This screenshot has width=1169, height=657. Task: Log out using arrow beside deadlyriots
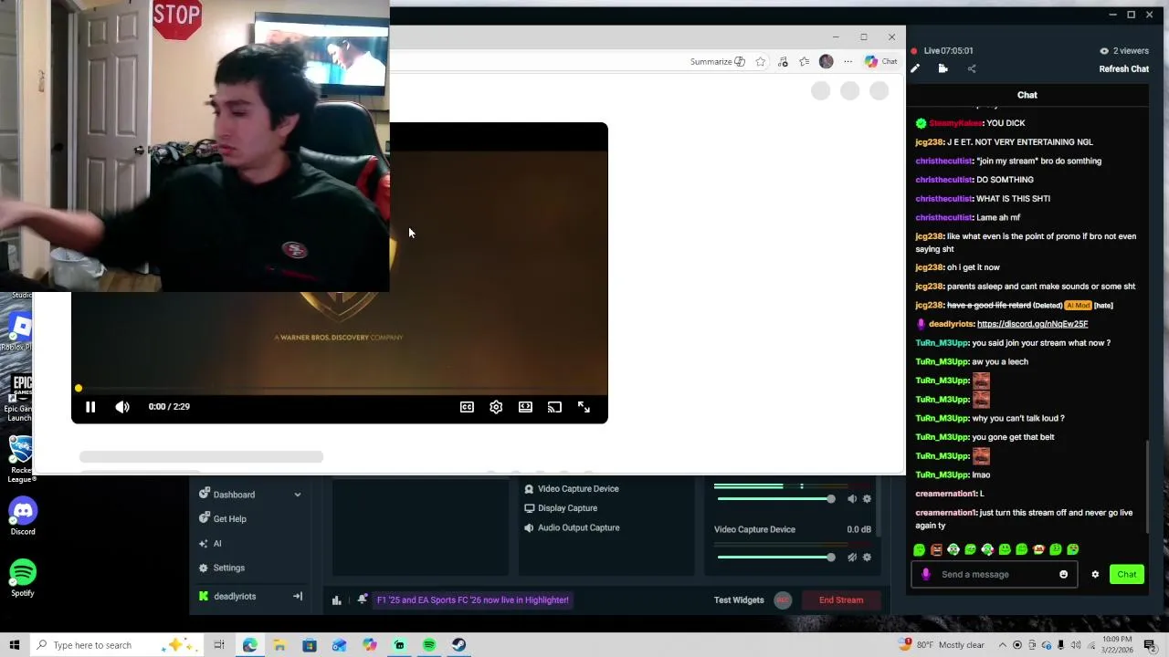pyautogui.click(x=297, y=597)
